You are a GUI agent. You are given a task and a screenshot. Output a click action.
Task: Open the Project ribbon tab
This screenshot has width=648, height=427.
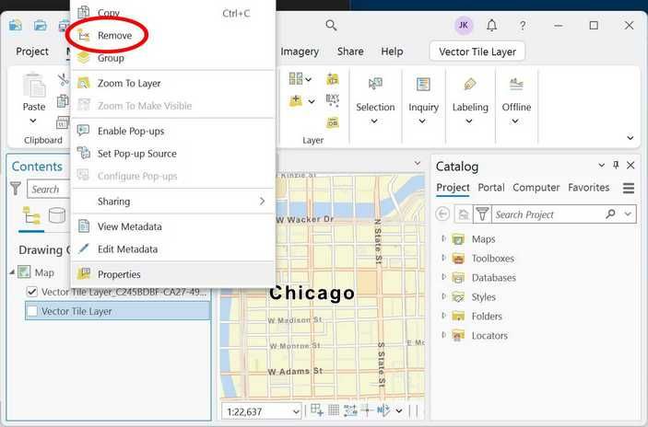click(32, 52)
